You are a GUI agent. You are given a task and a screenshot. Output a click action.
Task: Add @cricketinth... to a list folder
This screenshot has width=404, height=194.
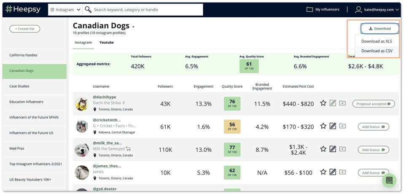(342, 126)
